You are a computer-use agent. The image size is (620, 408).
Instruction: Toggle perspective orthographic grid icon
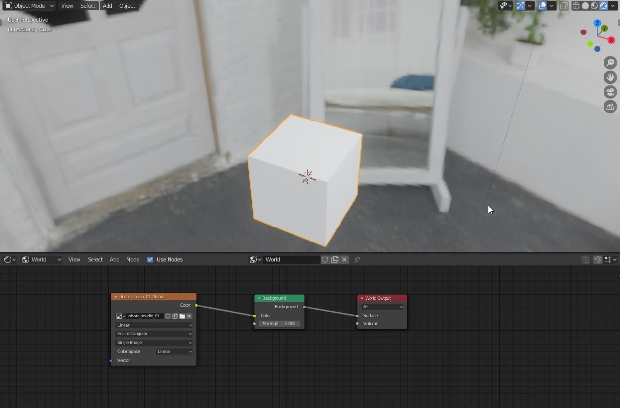point(610,106)
